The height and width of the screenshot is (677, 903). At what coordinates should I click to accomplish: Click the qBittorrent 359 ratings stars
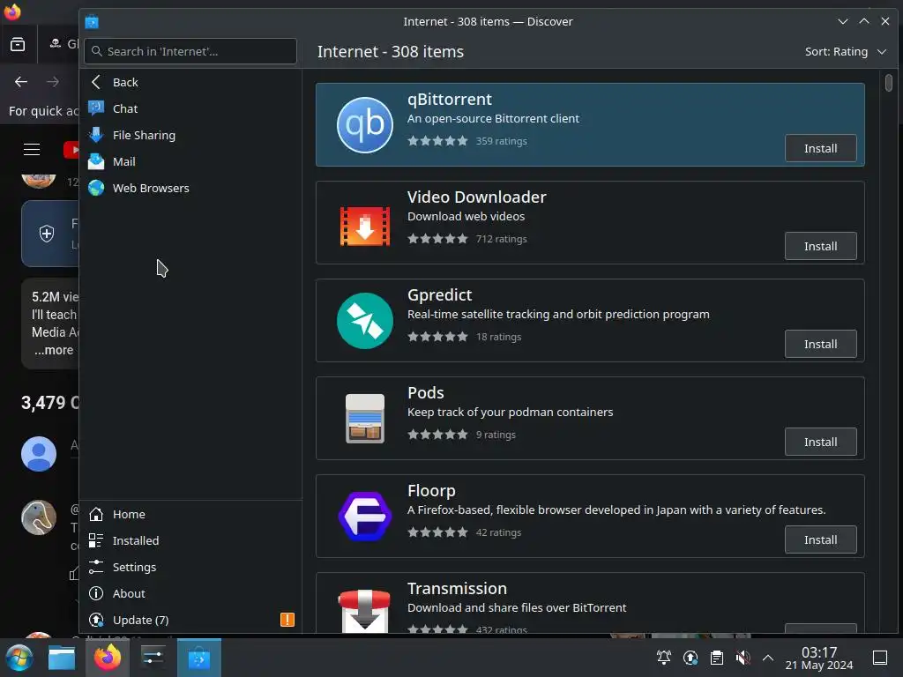click(437, 141)
